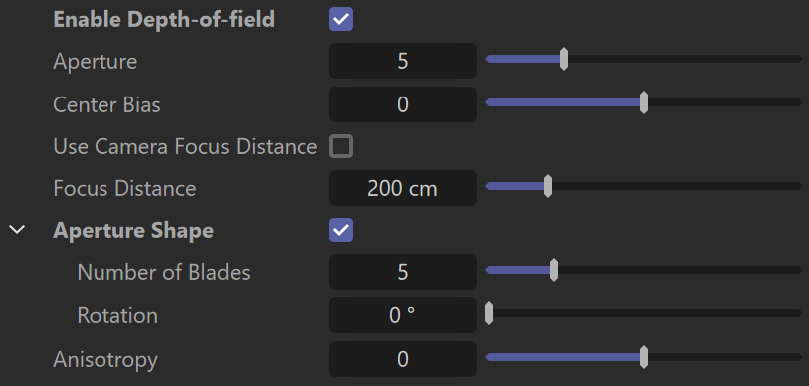The image size is (809, 386).
Task: Click the Anisotropy value input field
Action: pyautogui.click(x=402, y=359)
